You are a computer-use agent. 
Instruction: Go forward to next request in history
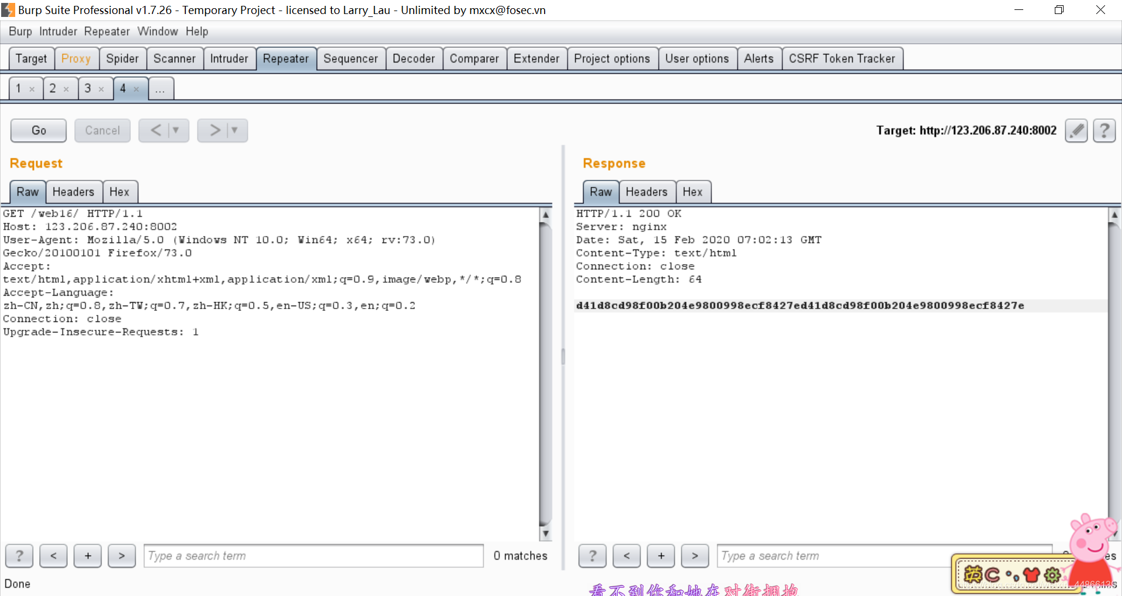(215, 130)
